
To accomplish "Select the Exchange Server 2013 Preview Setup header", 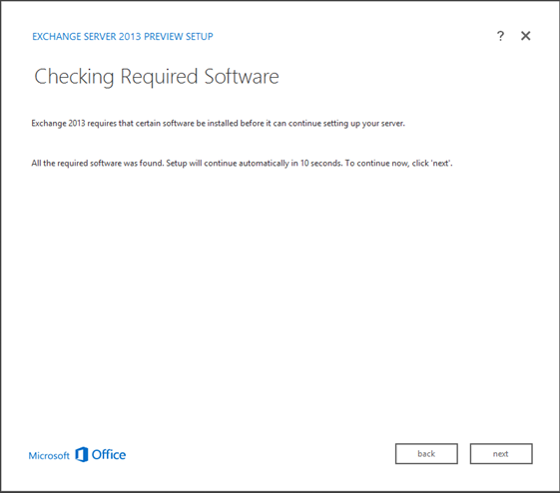I will tap(123, 36).
